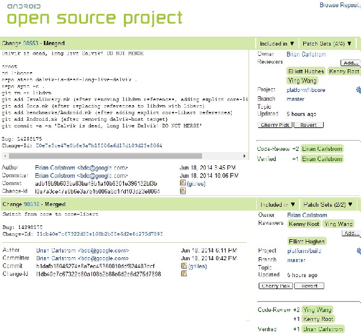
Task: Click horizontal scrollbar under commit message
Action: pyautogui.click(x=105, y=156)
